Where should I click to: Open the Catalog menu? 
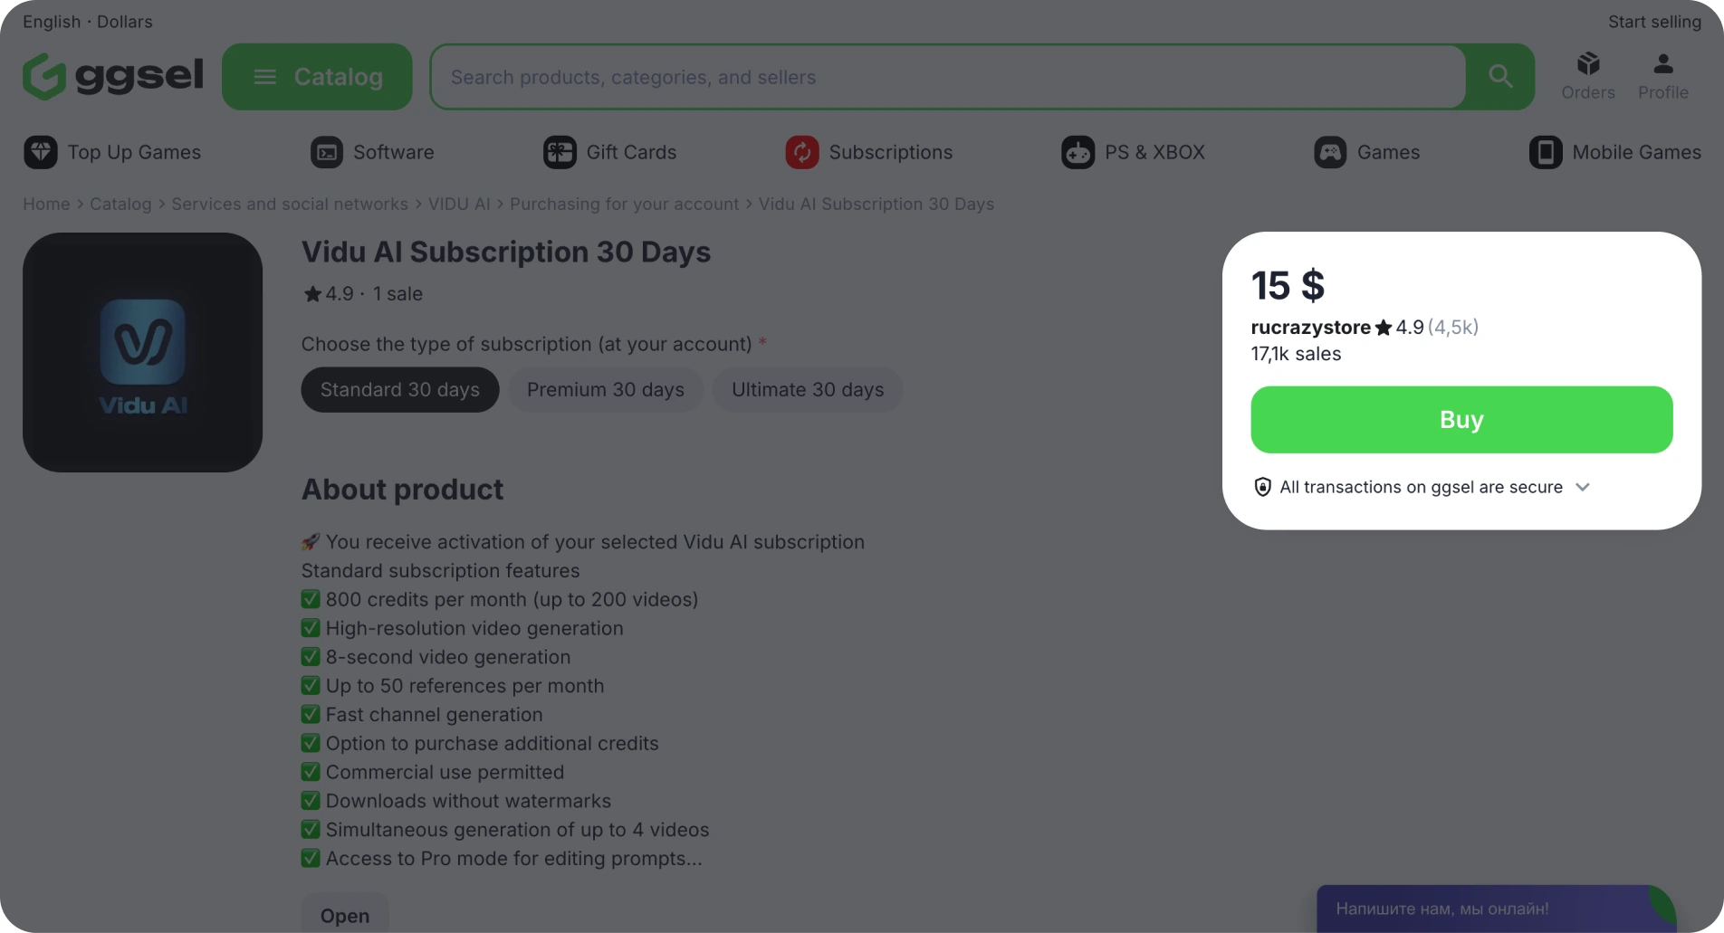pos(317,77)
